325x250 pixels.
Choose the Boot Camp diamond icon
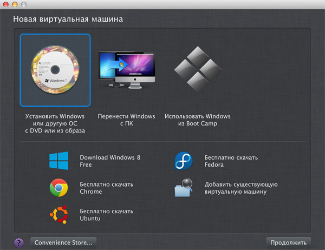197,70
